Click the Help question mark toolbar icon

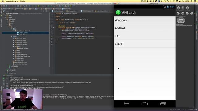[x=74, y=6]
